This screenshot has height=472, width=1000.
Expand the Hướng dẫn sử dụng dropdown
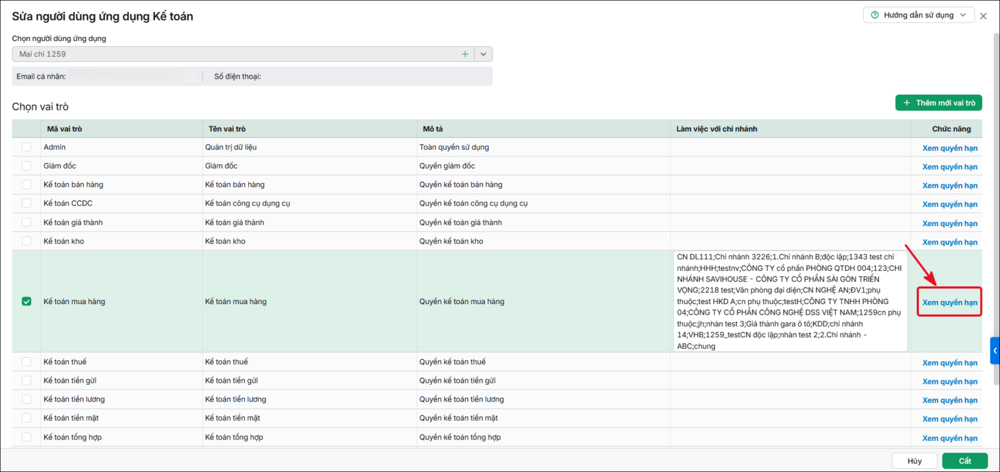(x=963, y=15)
